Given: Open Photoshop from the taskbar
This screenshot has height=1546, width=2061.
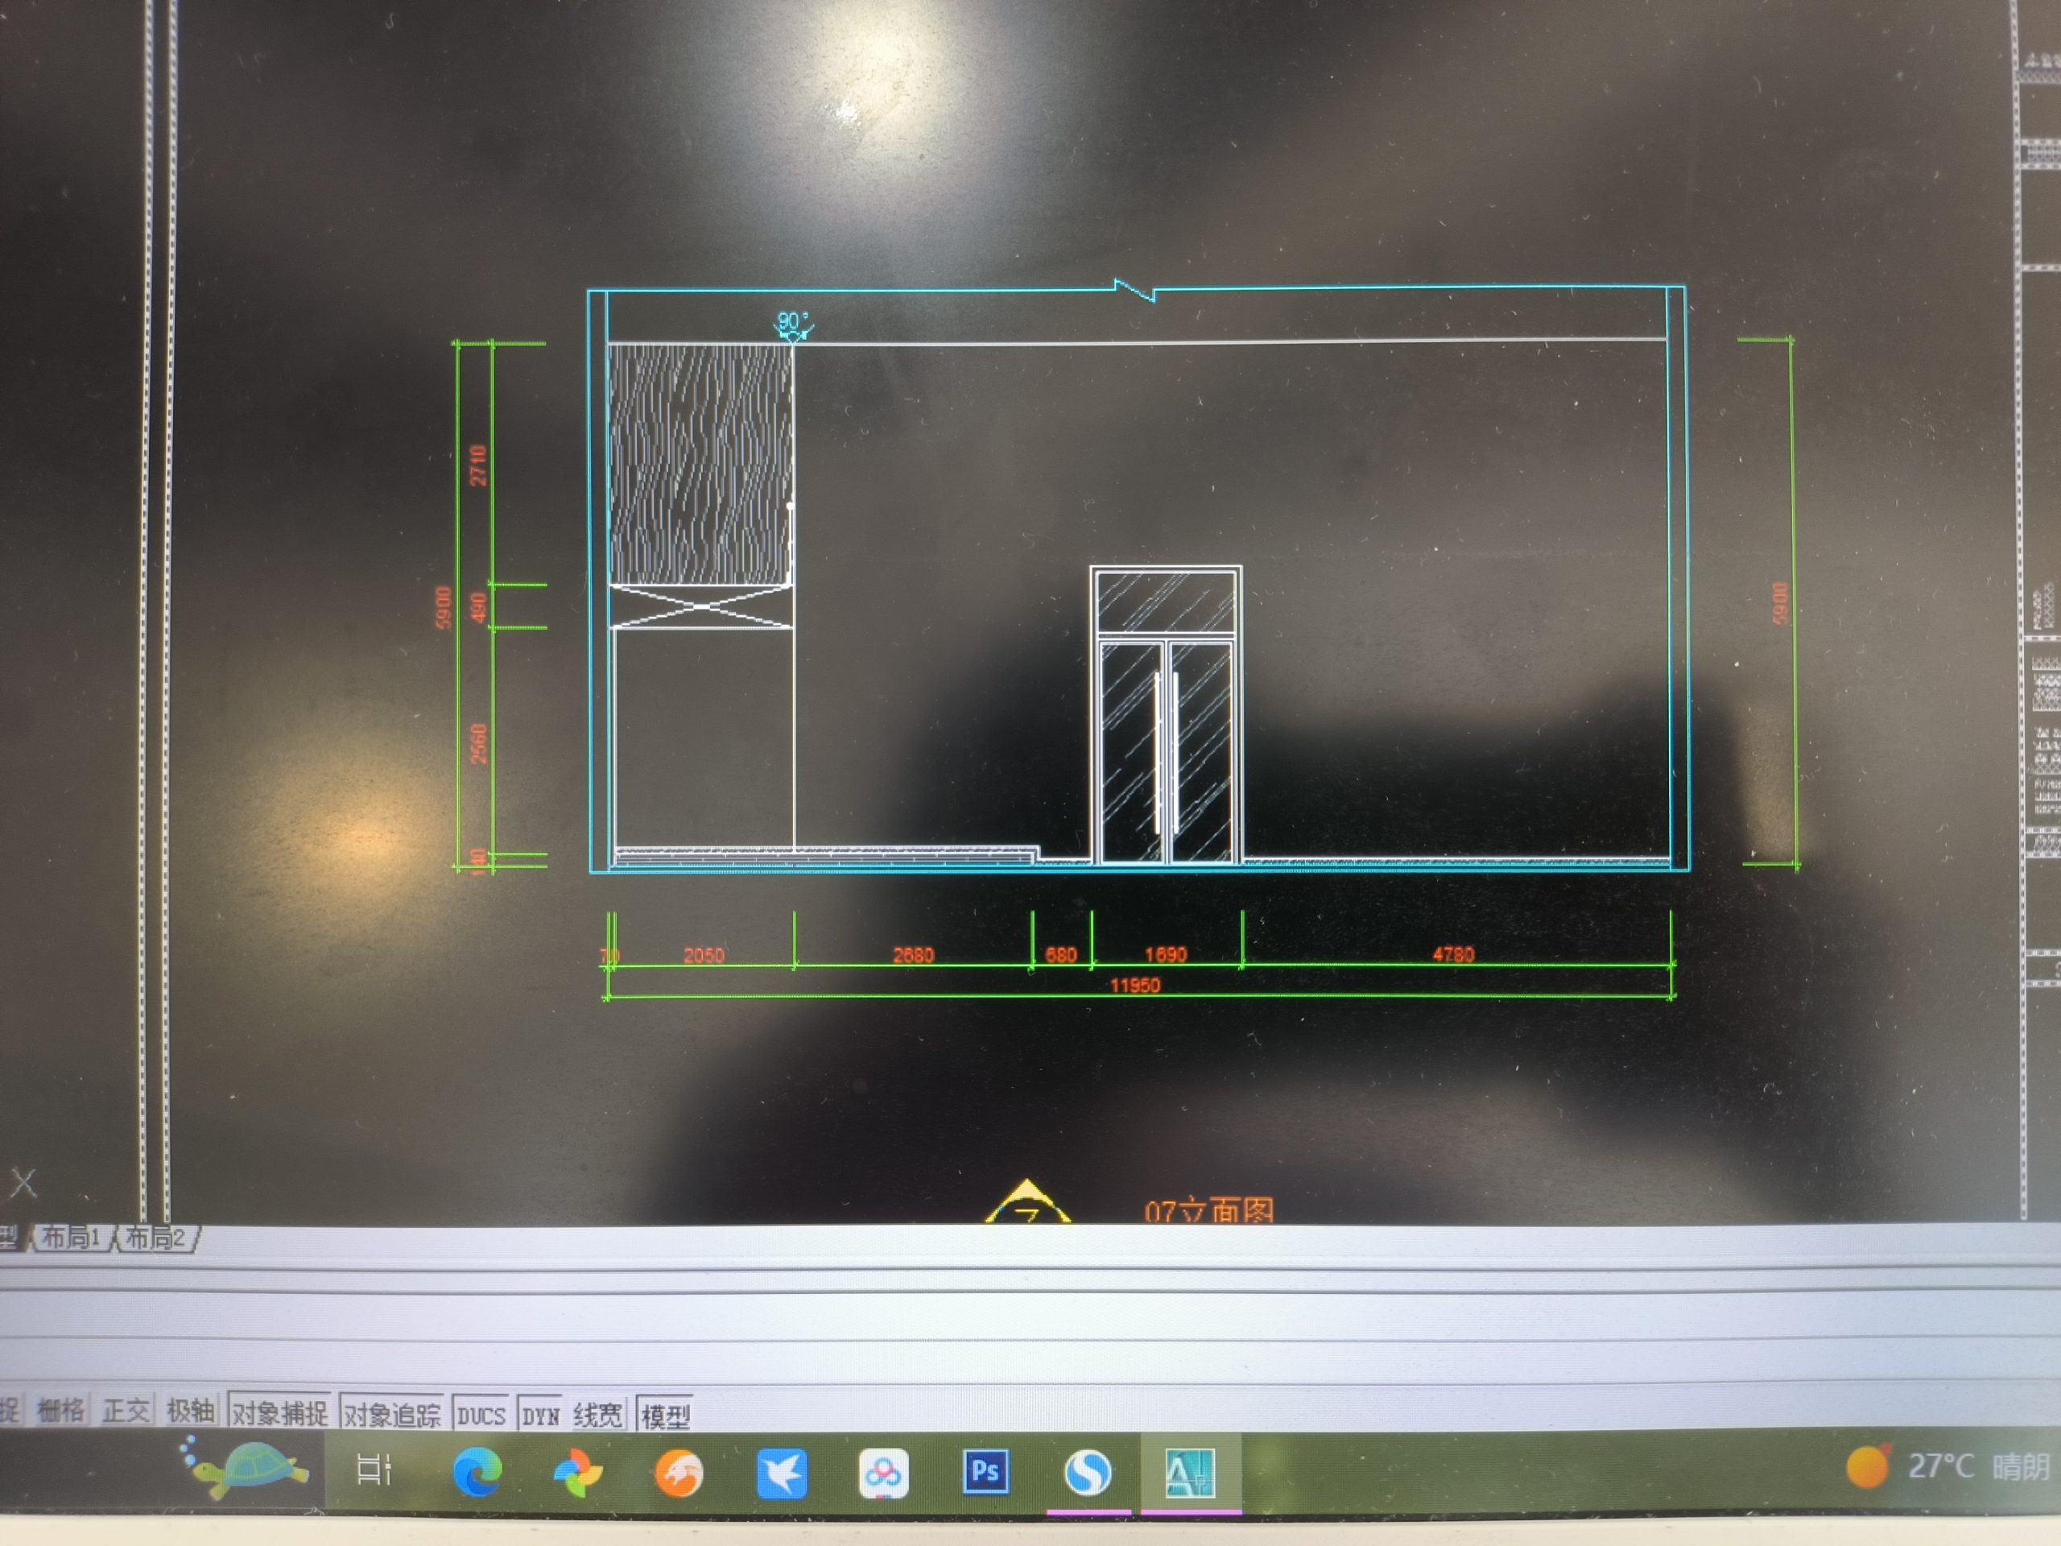Looking at the screenshot, I should (985, 1473).
